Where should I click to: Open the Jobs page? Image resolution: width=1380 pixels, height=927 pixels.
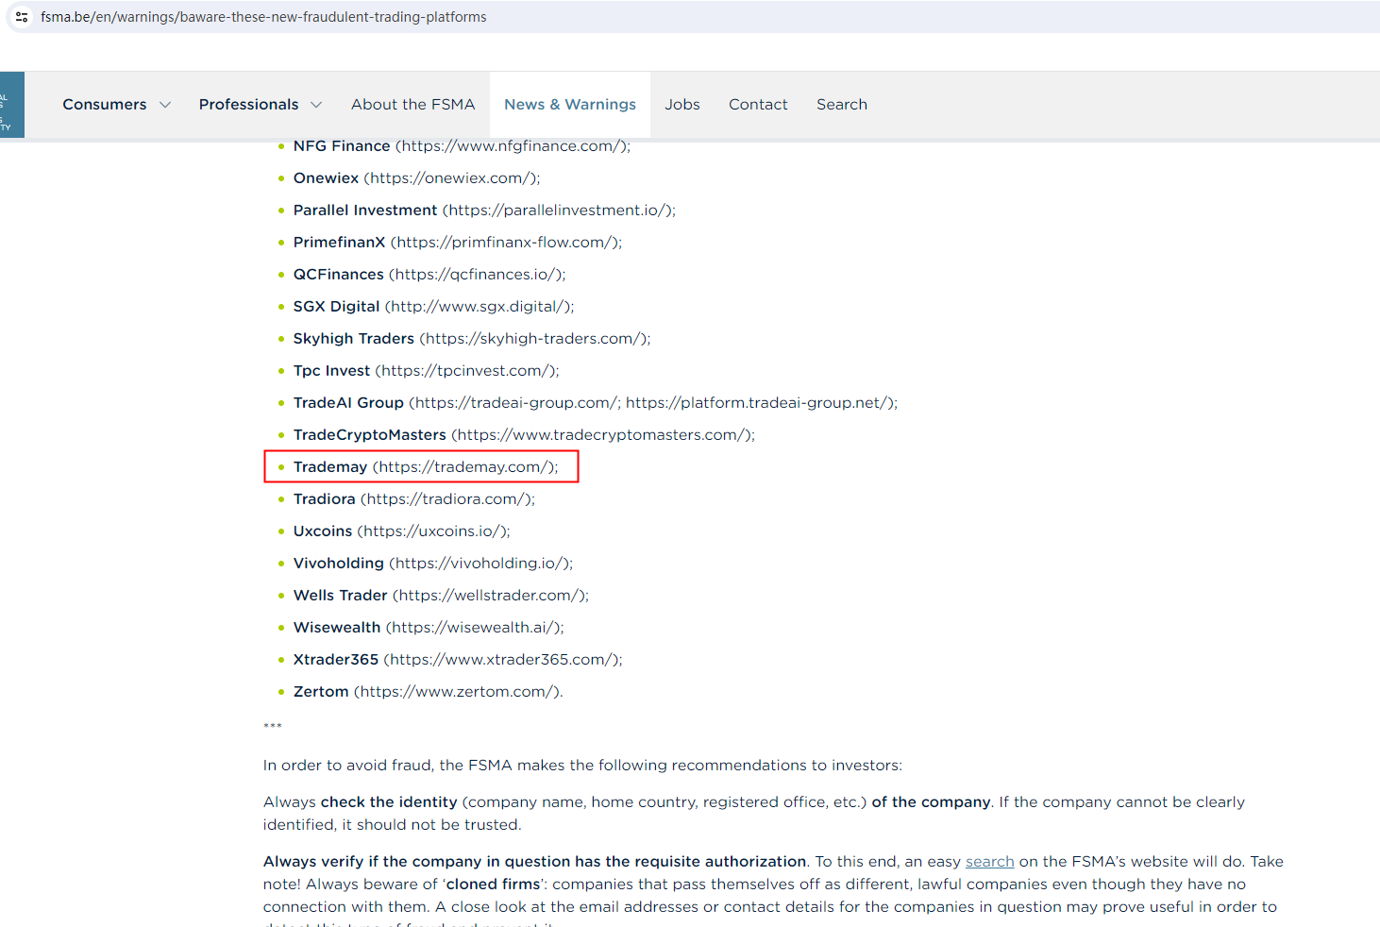pos(682,105)
